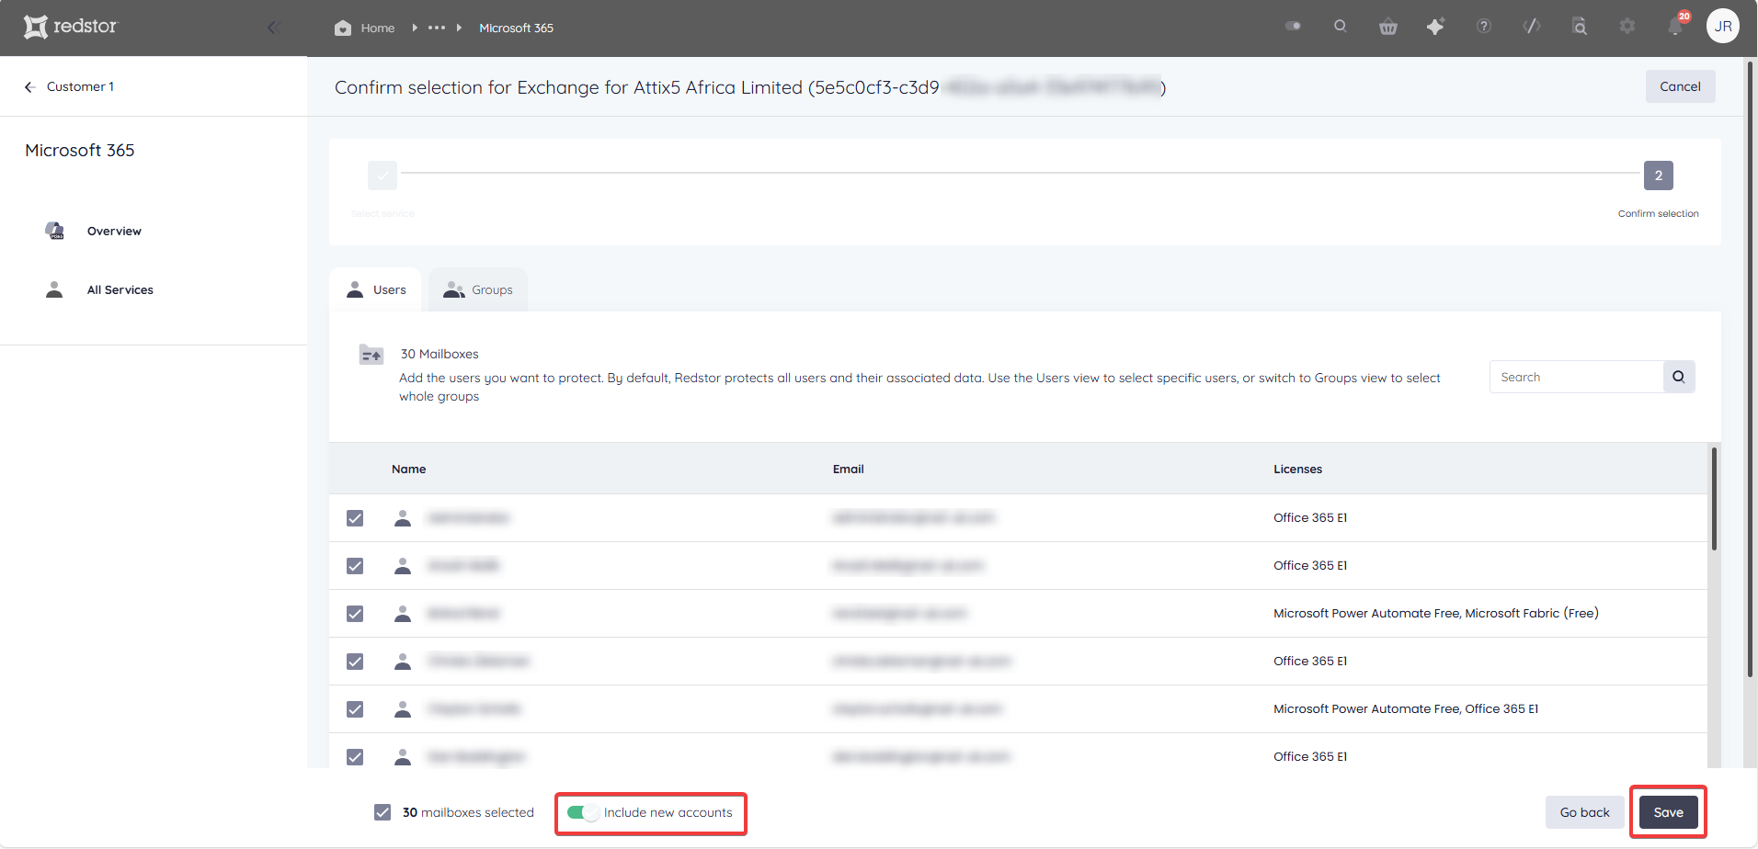Open notifications bell with 20 badge
This screenshot has width=1758, height=849.
tap(1676, 24)
